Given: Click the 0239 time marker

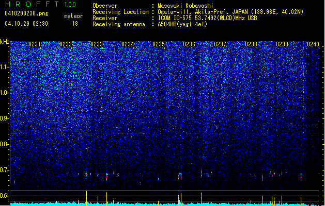Looking at the screenshot, I should click(282, 44).
